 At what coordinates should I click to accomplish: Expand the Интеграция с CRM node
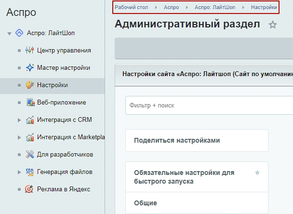19,120
